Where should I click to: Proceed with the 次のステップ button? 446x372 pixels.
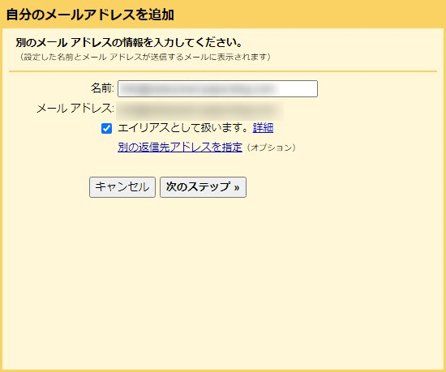point(203,187)
